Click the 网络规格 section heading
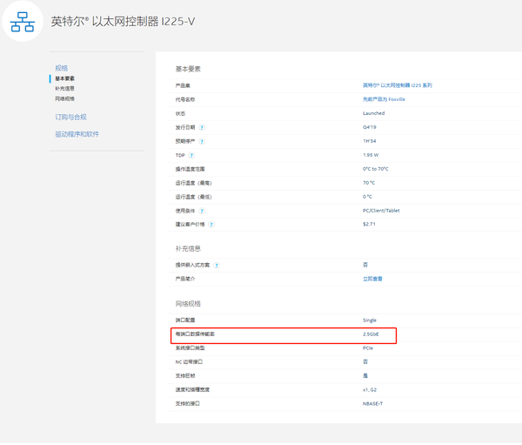The image size is (522, 445). coord(188,304)
